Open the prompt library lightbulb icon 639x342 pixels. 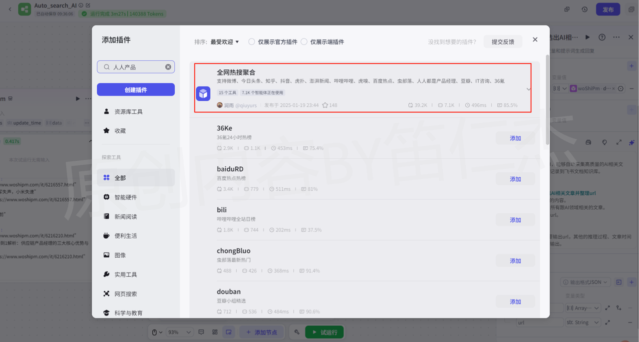(605, 142)
